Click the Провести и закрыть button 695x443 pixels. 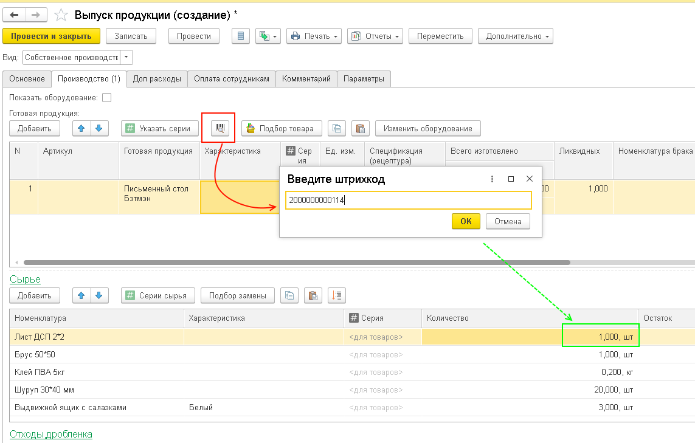point(51,36)
